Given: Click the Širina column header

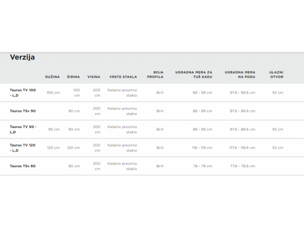Looking at the screenshot, I should pyautogui.click(x=73, y=77).
